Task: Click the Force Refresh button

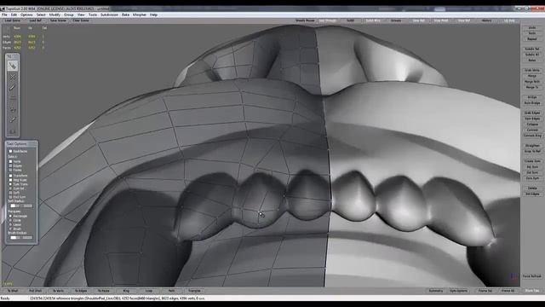Action: (x=532, y=276)
